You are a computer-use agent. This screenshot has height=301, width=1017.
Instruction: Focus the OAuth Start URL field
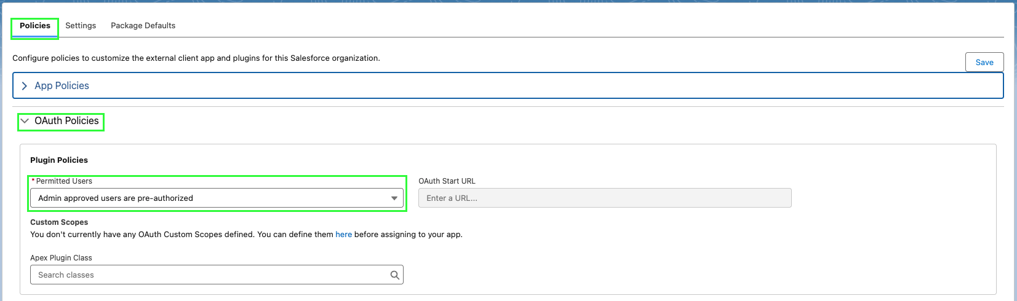tap(605, 198)
